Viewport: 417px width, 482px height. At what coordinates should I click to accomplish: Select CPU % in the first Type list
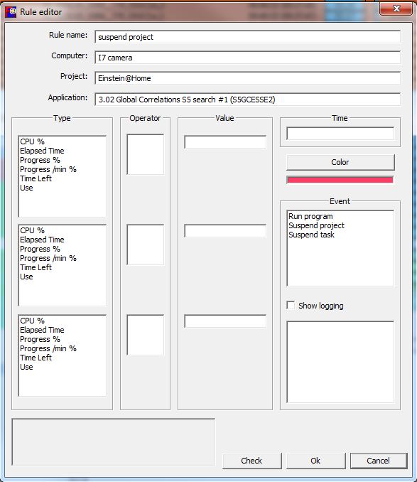tap(32, 141)
